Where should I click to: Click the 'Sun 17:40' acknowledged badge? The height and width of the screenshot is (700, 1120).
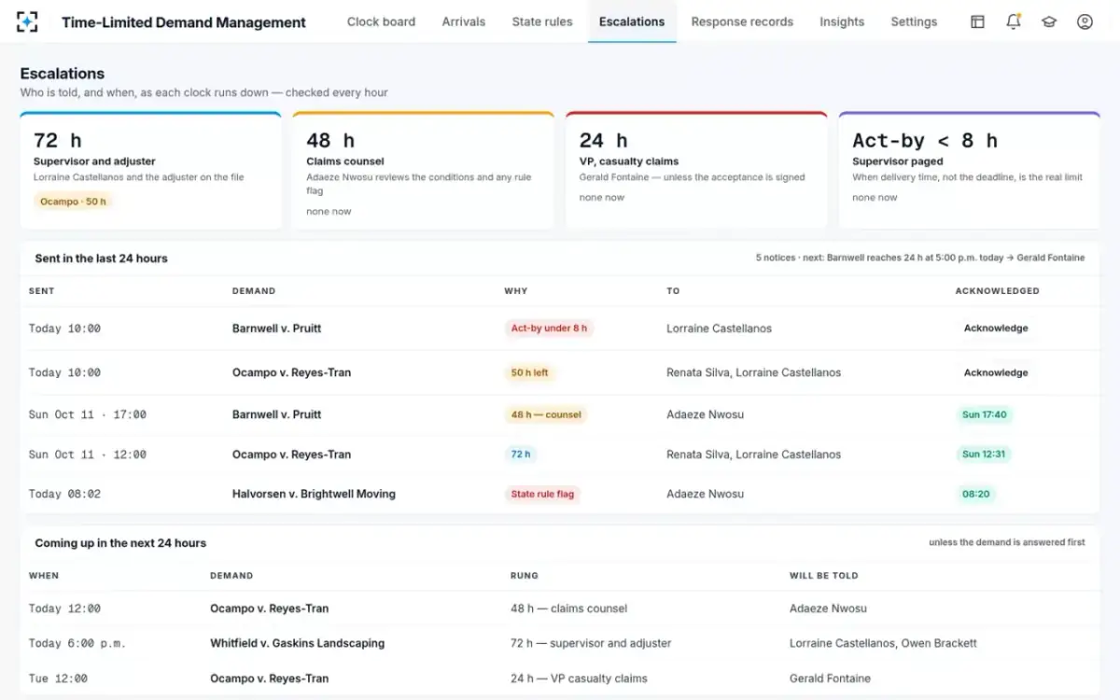pos(984,414)
